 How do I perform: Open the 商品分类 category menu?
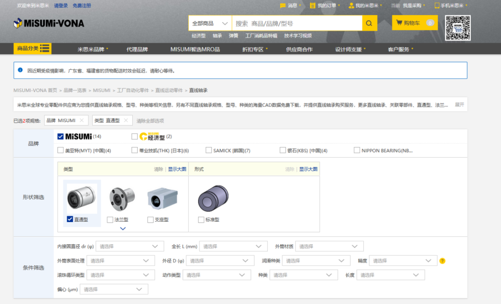[x=32, y=49]
